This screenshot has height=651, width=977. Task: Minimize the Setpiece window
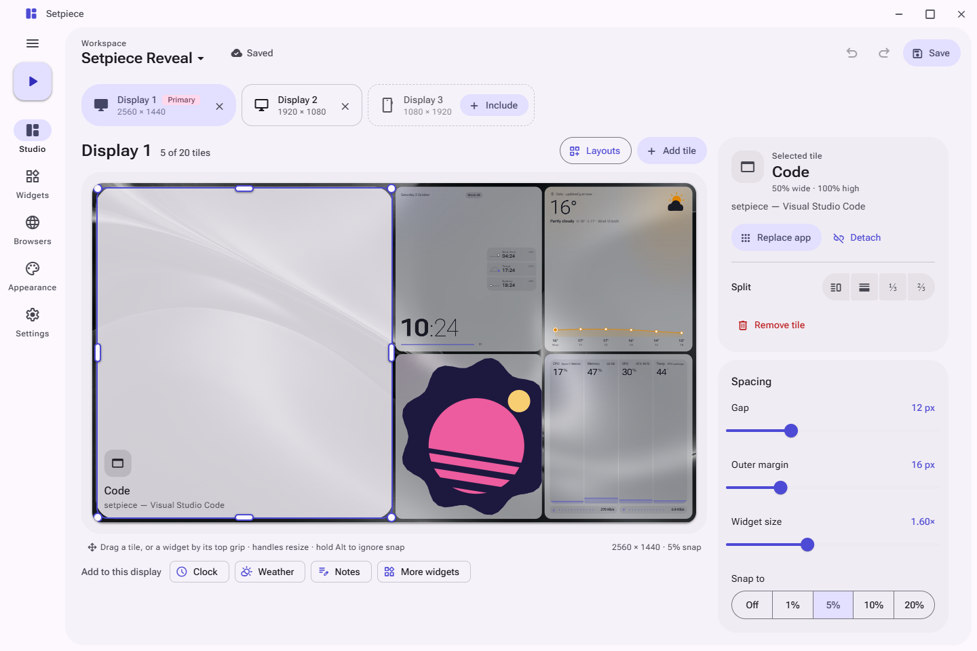tap(899, 14)
